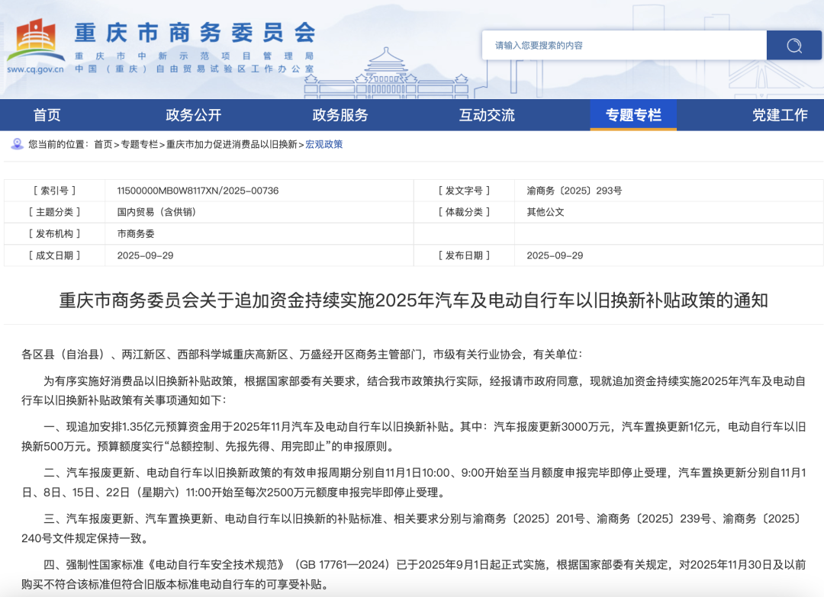Click the 宏观政策 breadcrumb link
824x597 pixels.
coord(324,144)
